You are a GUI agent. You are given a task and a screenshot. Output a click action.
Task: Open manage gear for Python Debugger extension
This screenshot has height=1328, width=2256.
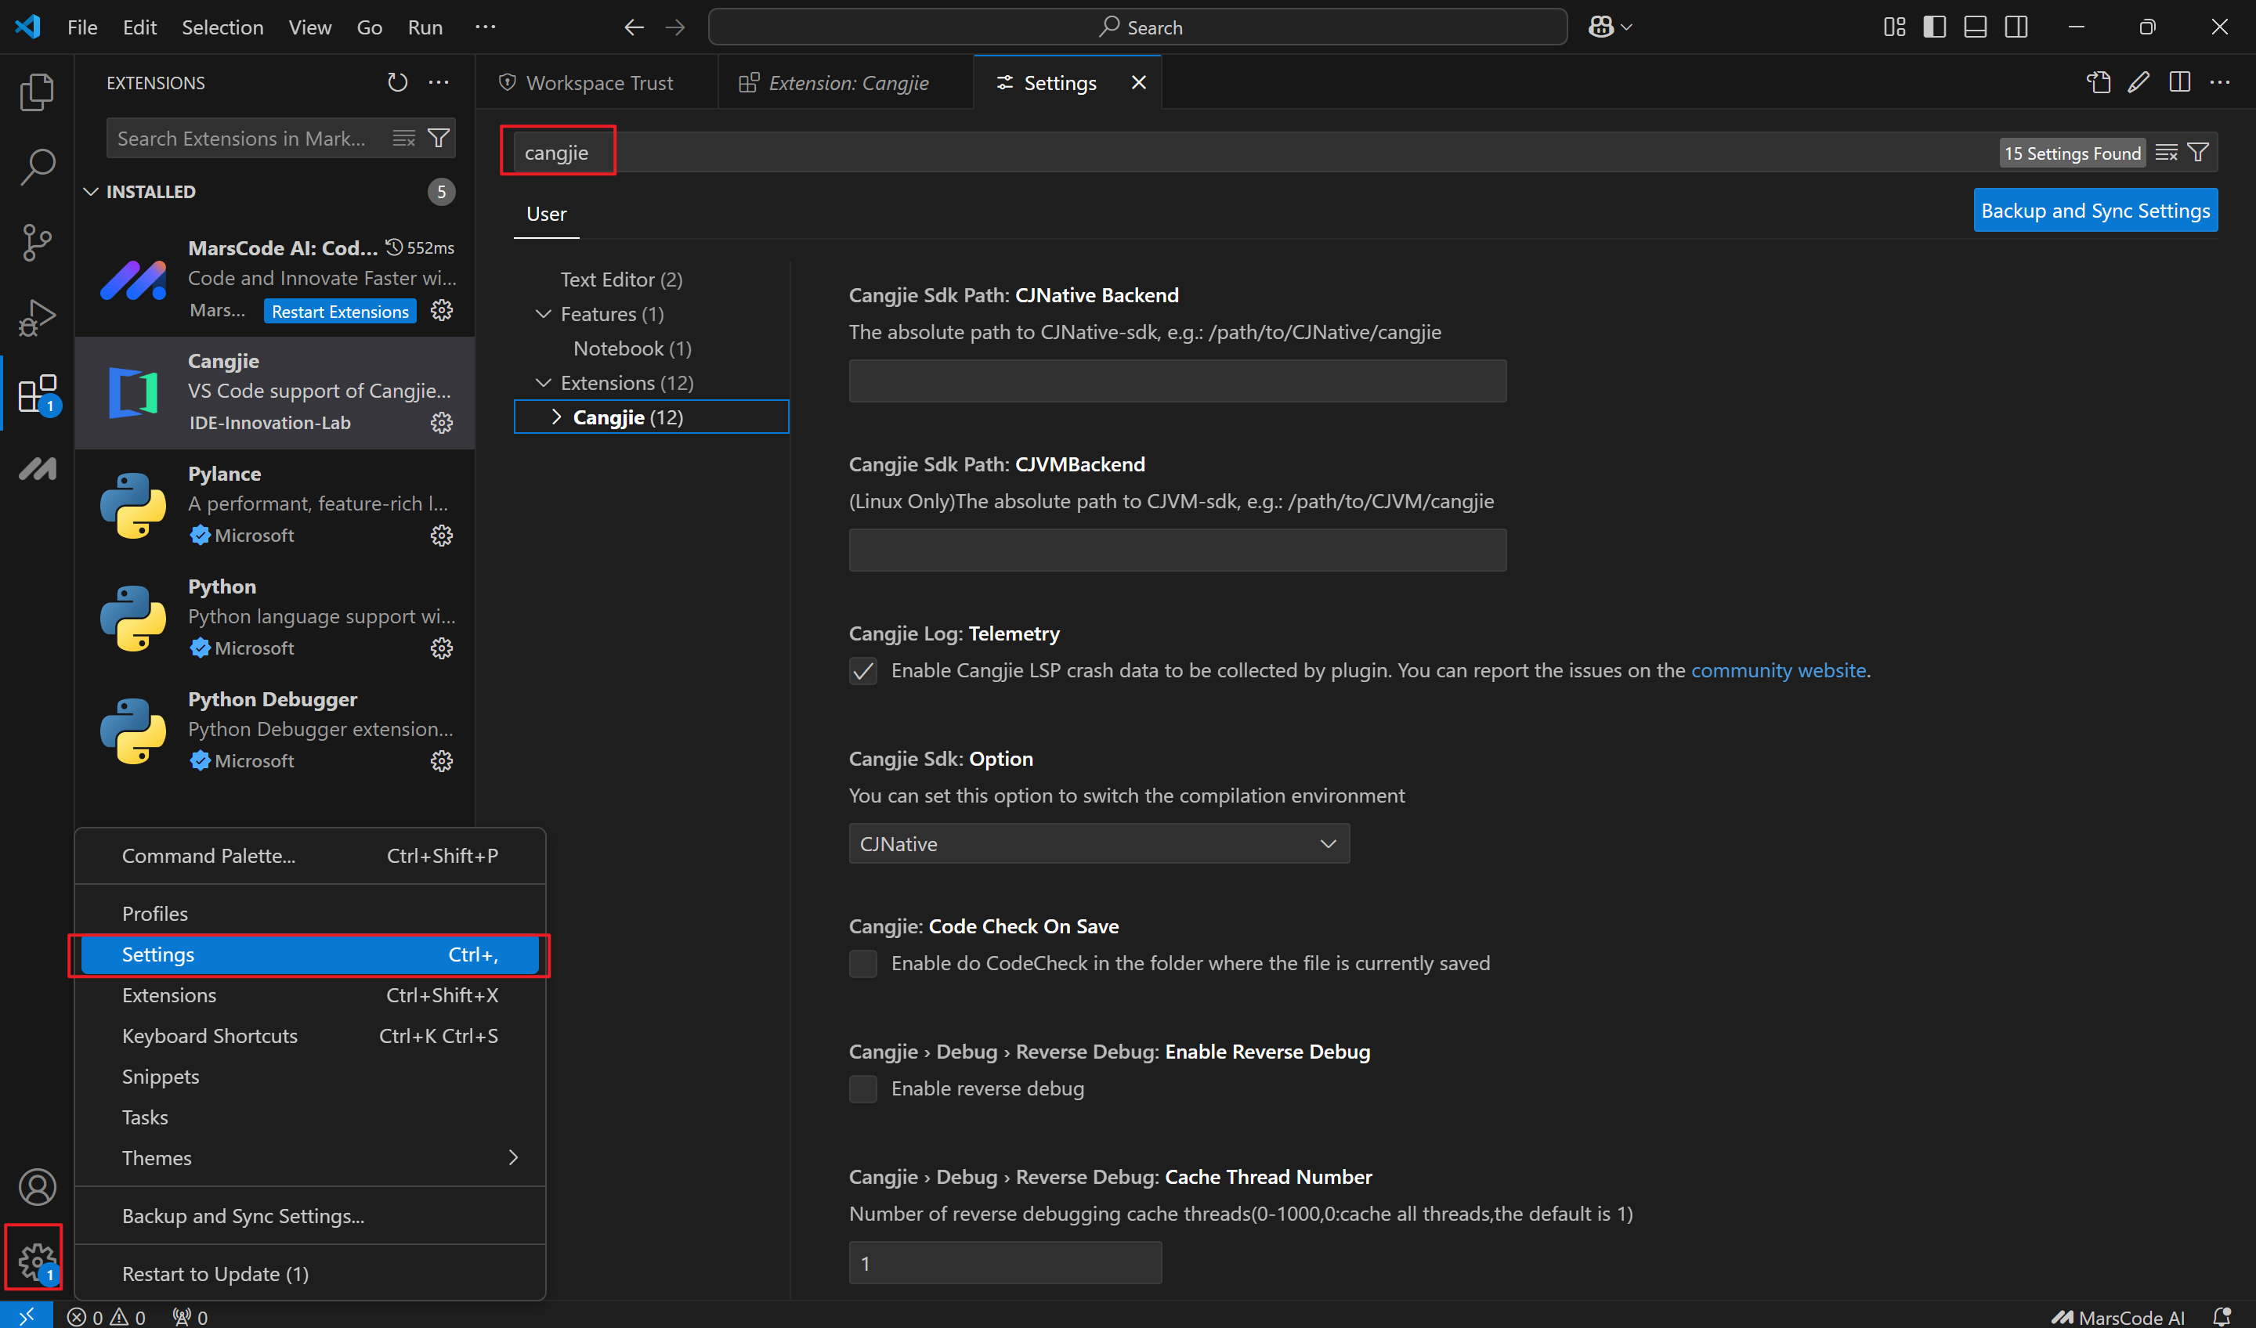(x=441, y=760)
